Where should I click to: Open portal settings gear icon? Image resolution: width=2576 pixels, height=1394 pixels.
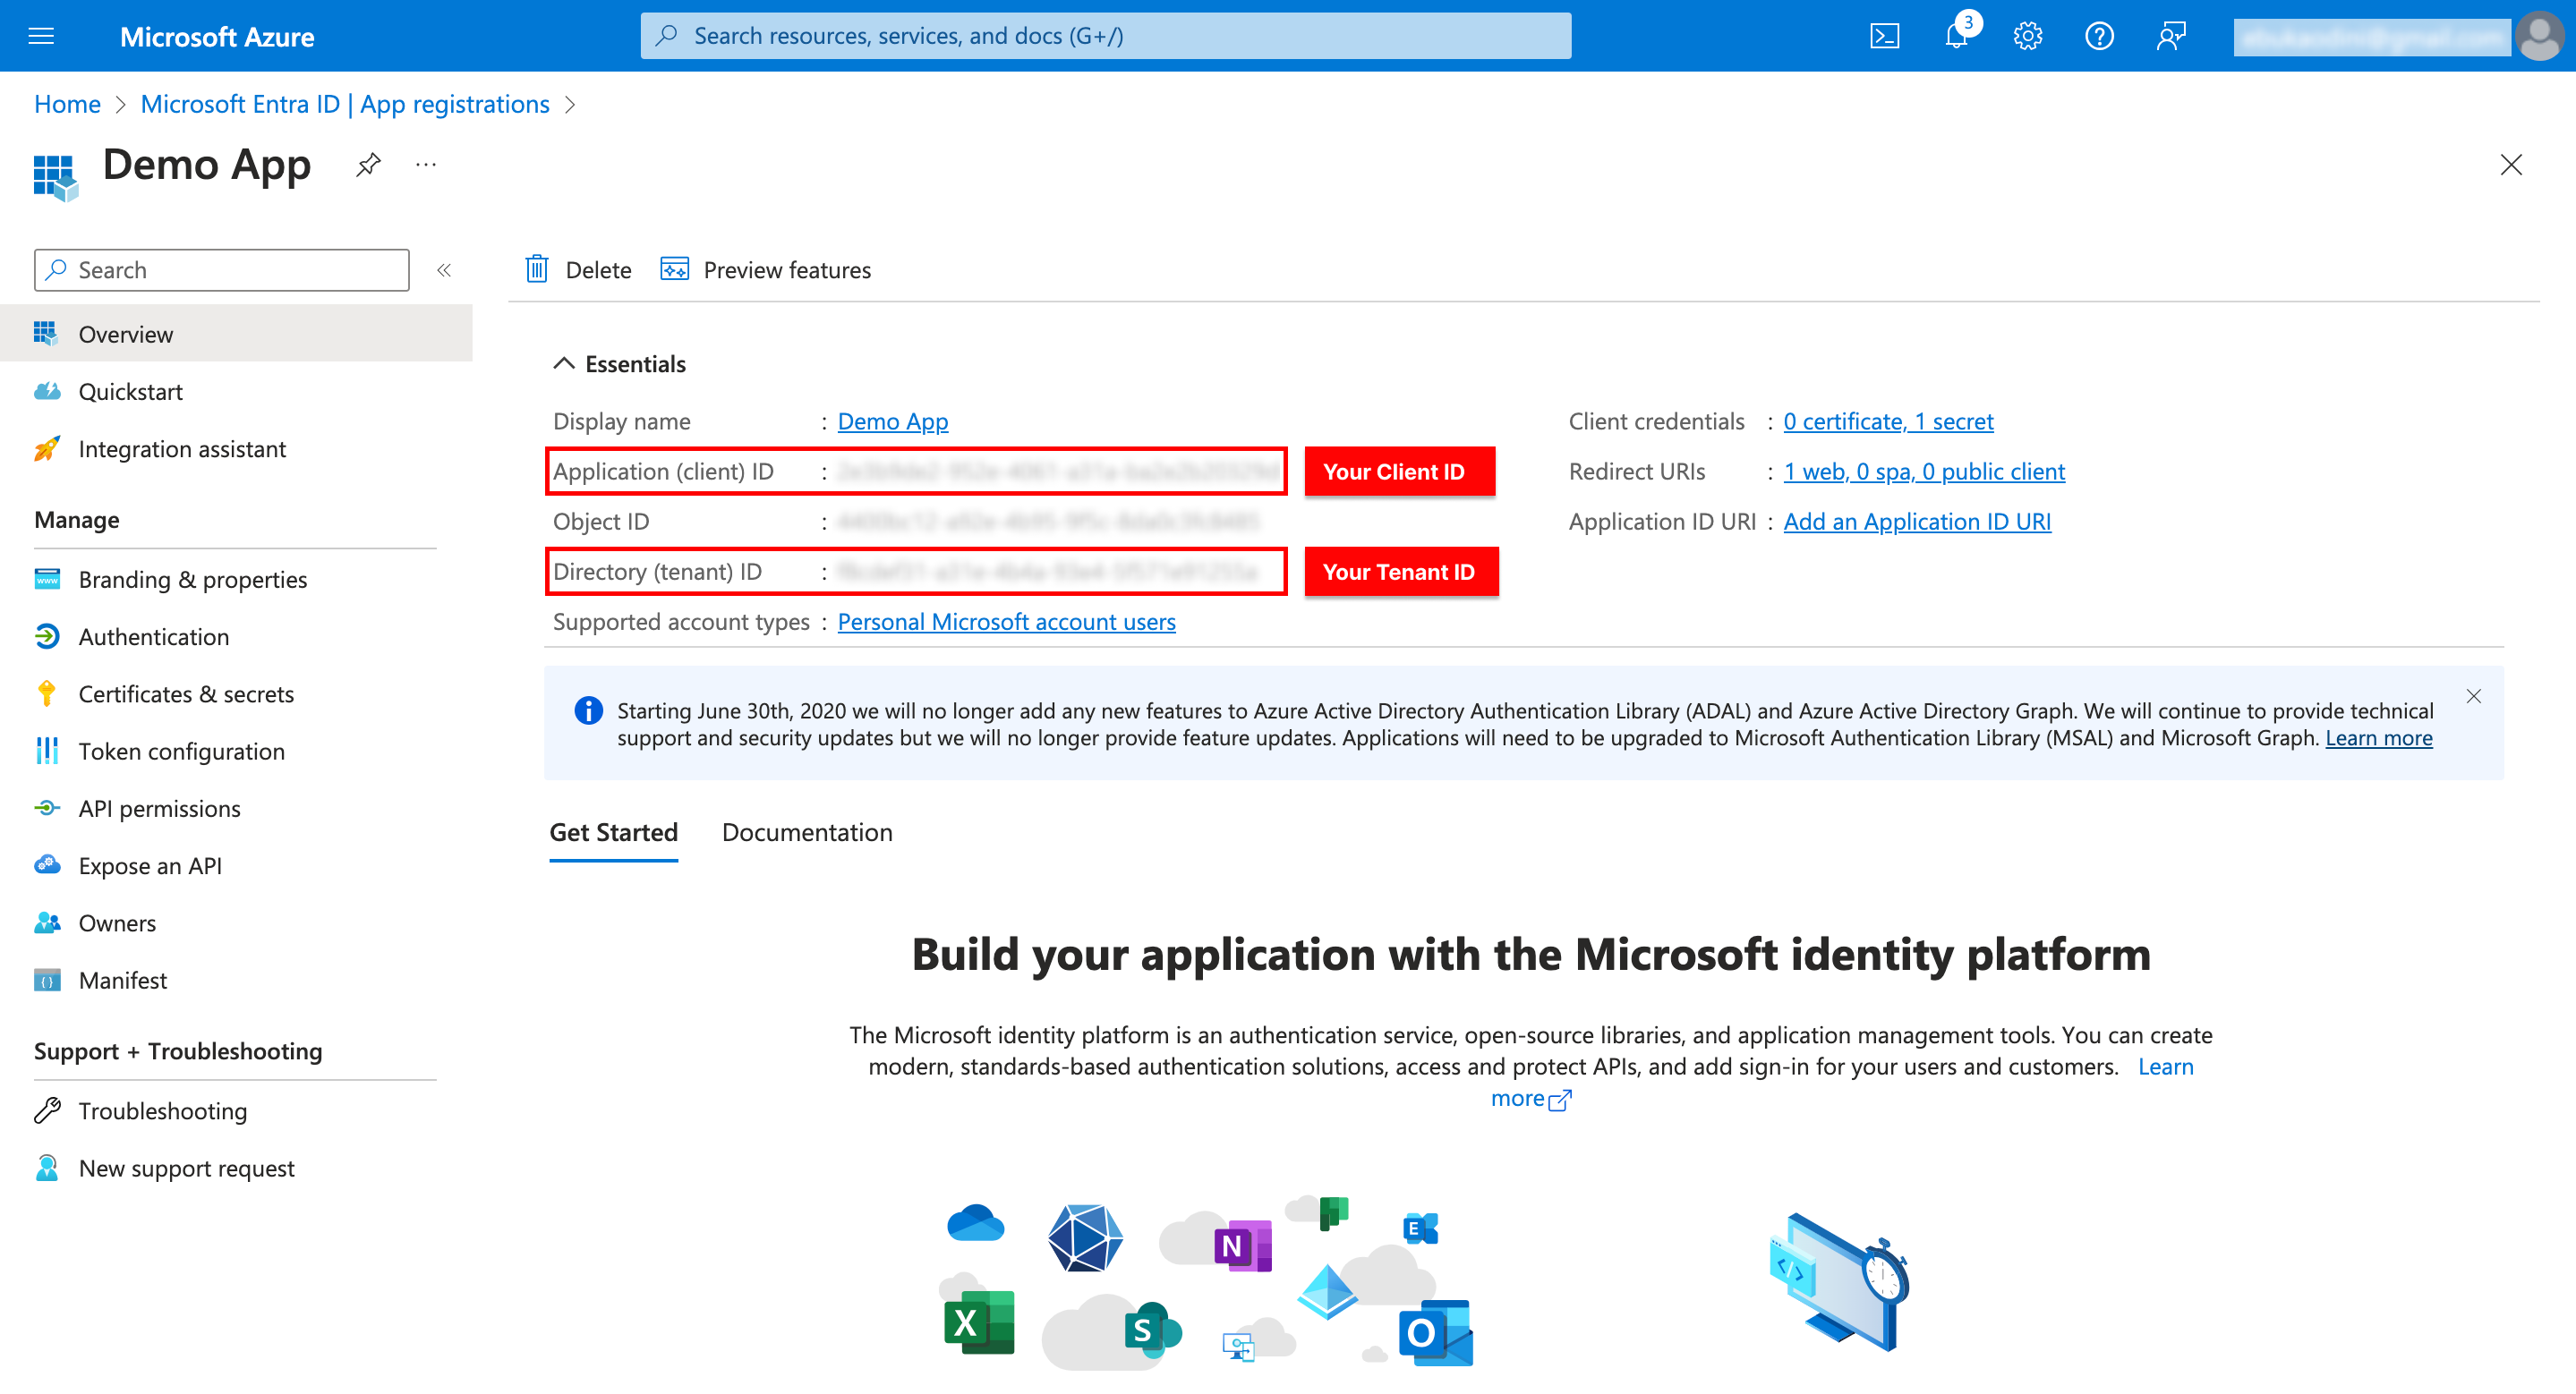coord(2027,37)
